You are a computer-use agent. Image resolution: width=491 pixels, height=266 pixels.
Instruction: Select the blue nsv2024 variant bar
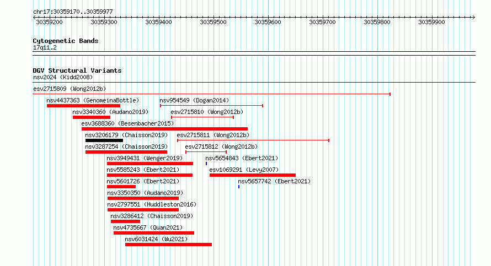[x=254, y=83]
